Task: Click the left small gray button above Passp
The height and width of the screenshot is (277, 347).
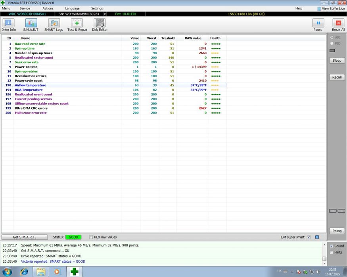Action: pos(333,211)
